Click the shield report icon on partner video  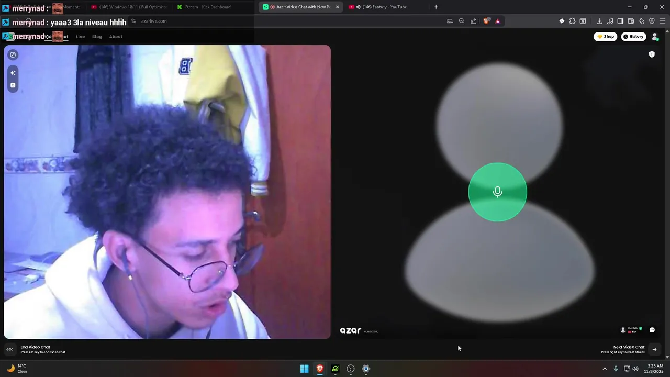652,54
